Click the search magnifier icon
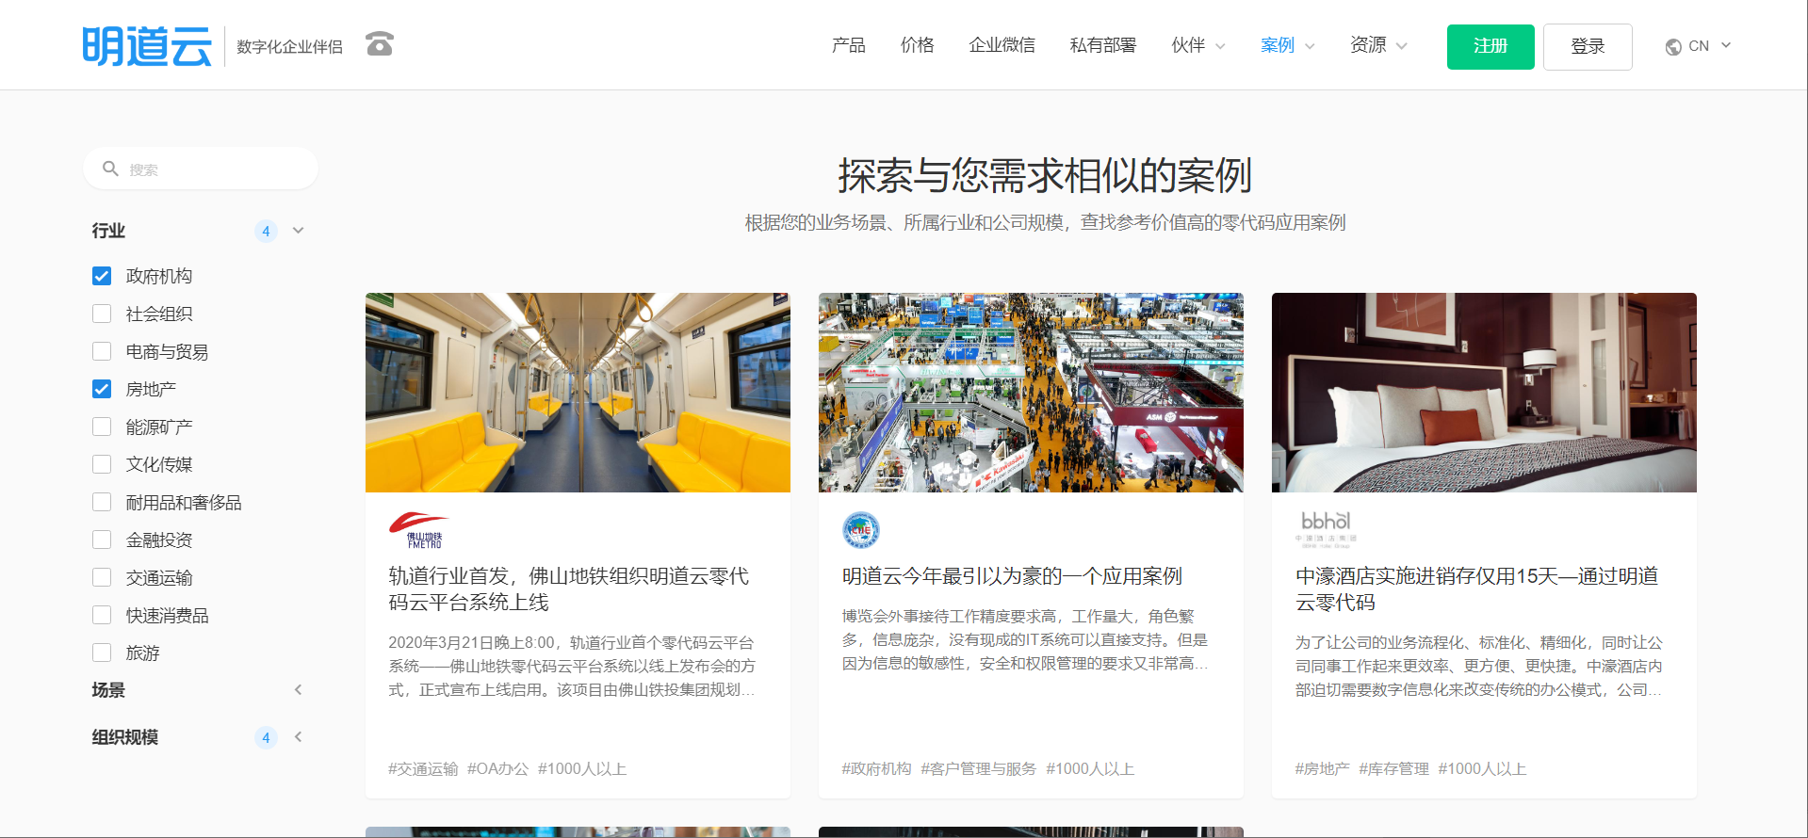This screenshot has height=838, width=1808. 110,169
